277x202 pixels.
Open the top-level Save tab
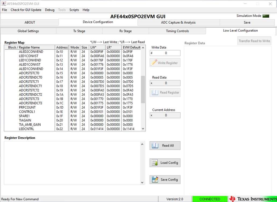(x=247, y=23)
